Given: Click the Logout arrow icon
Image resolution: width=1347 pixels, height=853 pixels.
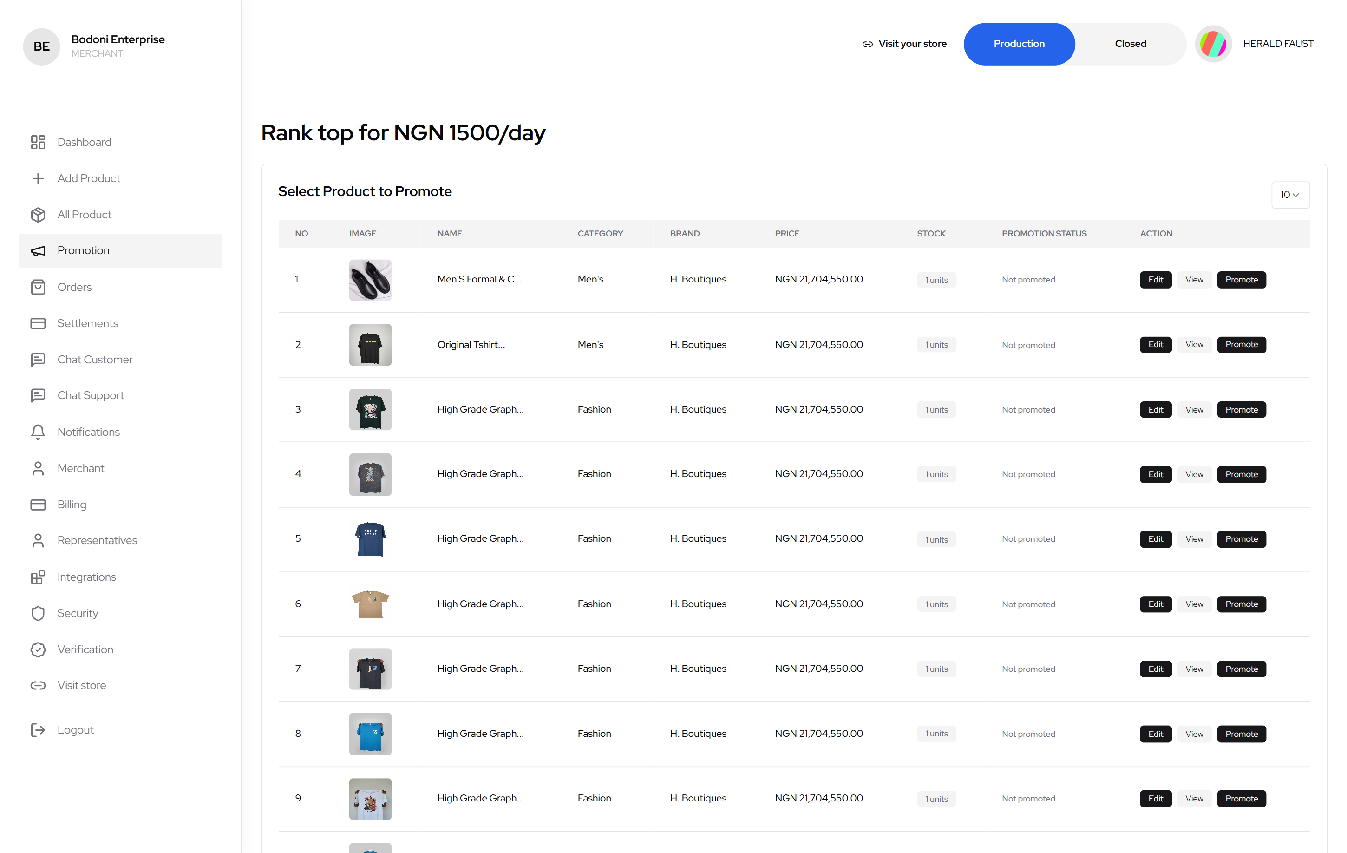Looking at the screenshot, I should point(38,730).
